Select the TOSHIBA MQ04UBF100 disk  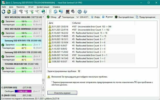pos(21,68)
